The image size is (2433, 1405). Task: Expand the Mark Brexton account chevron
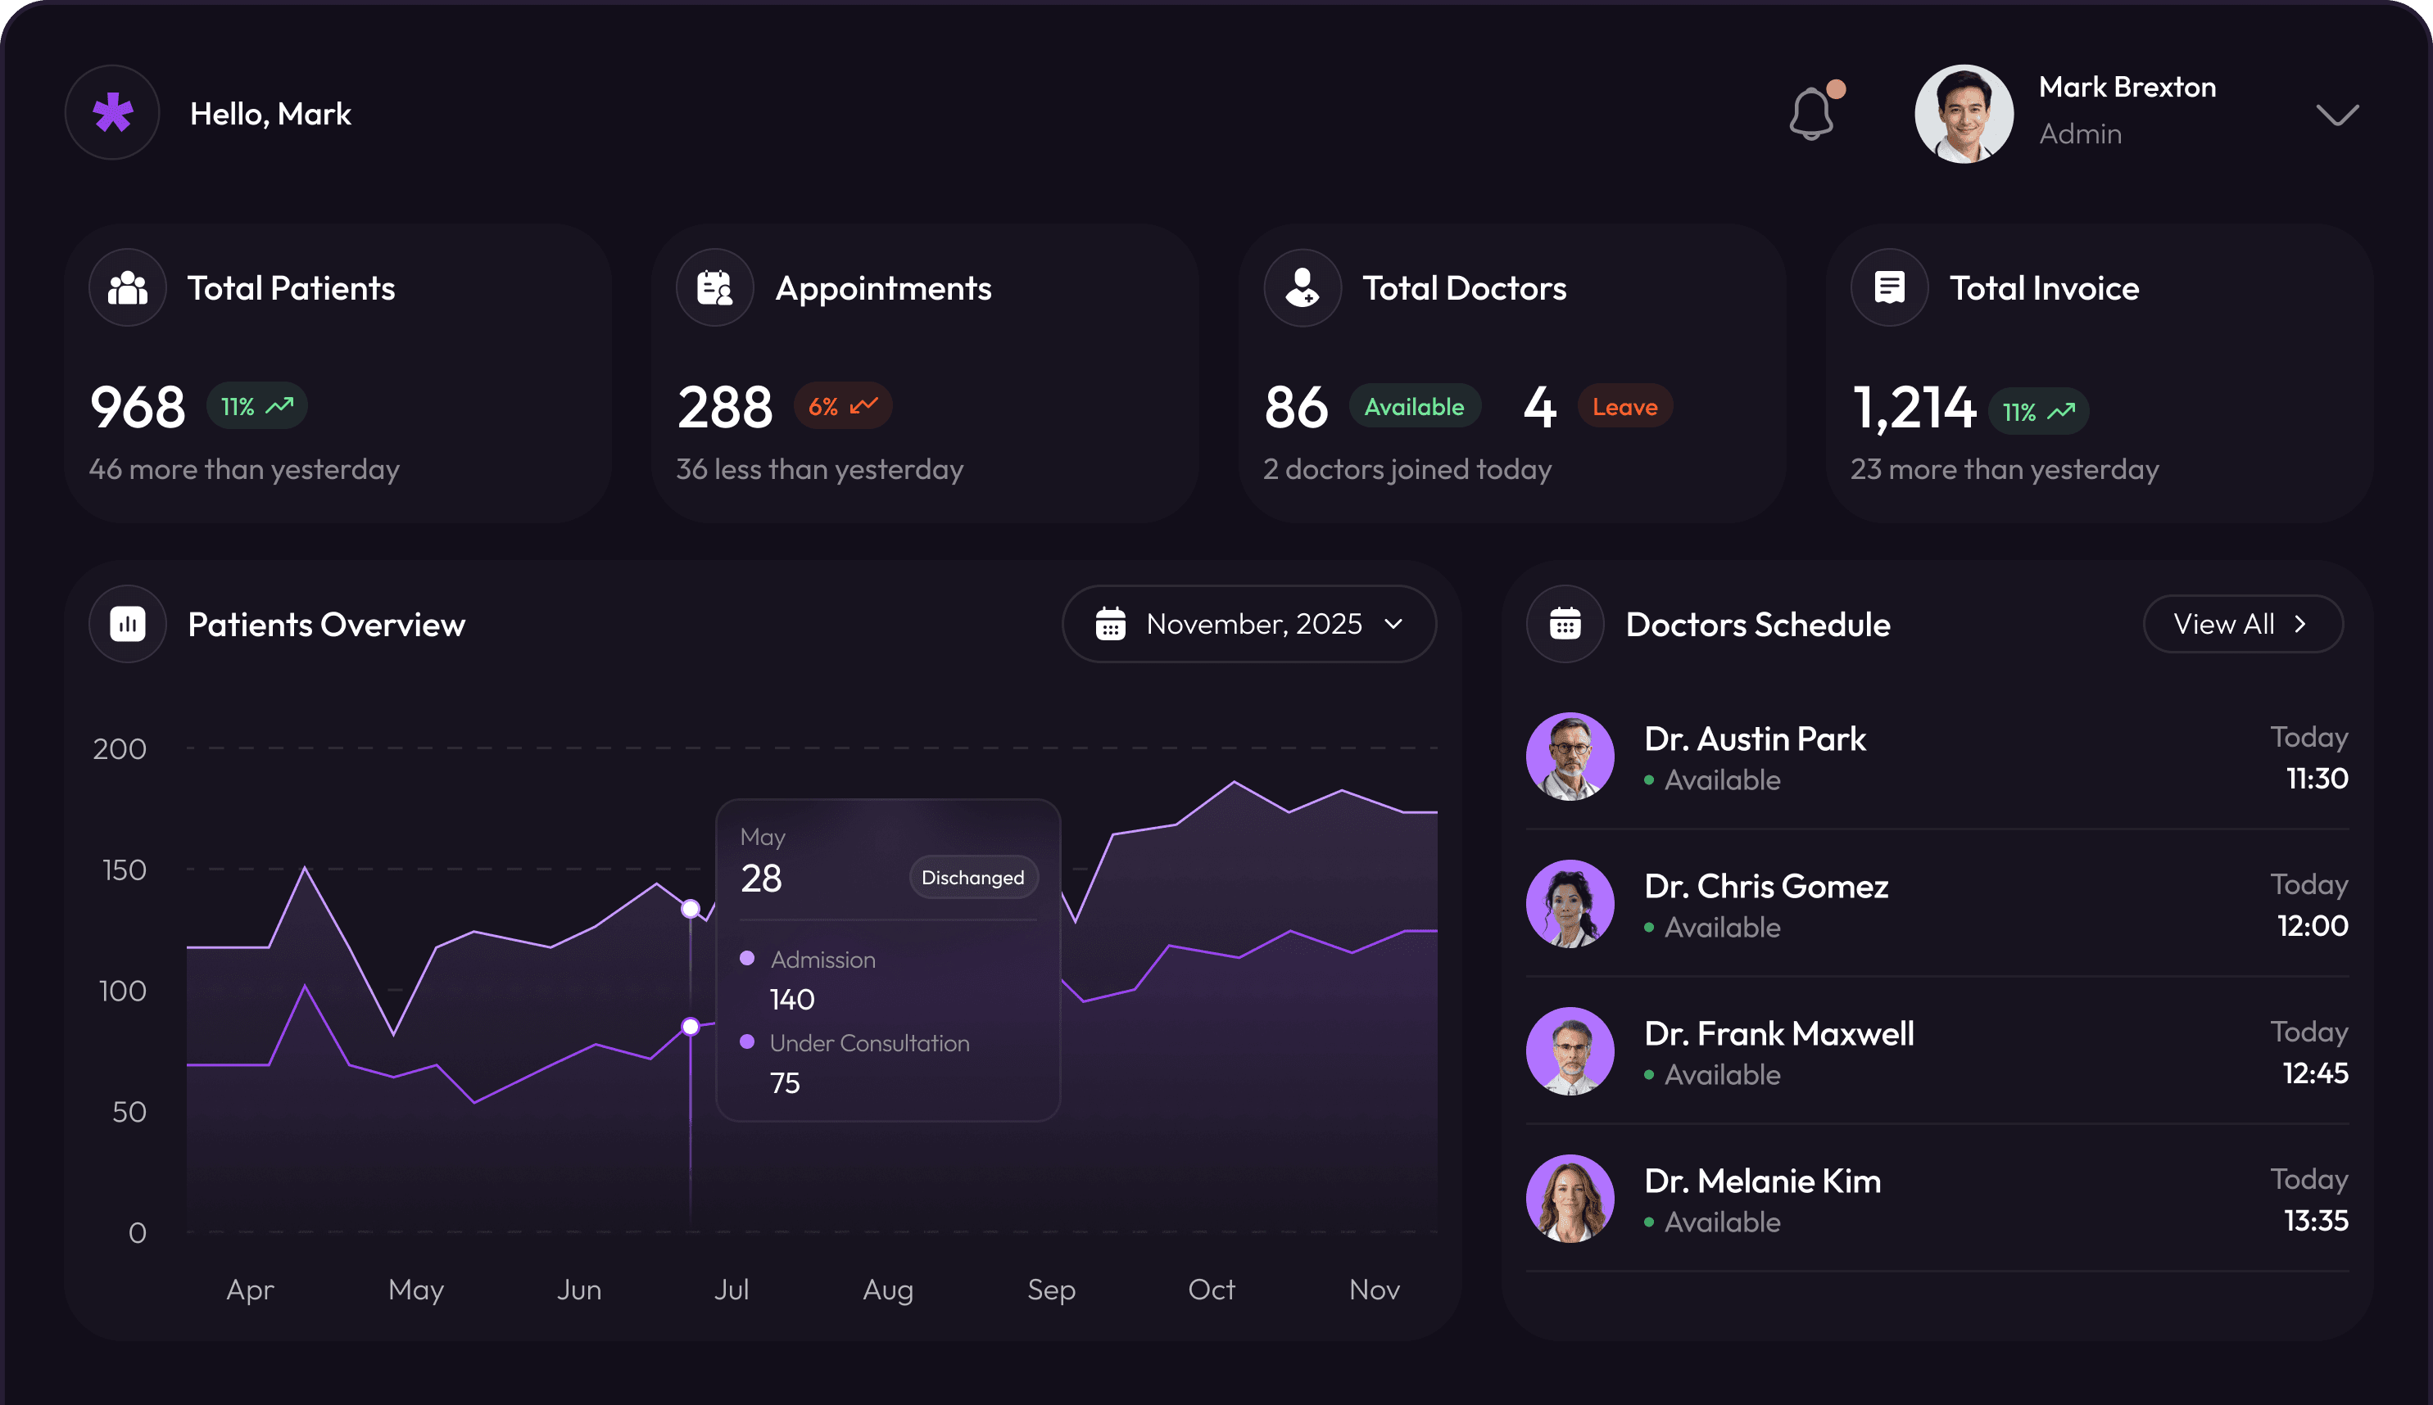pos(2336,115)
